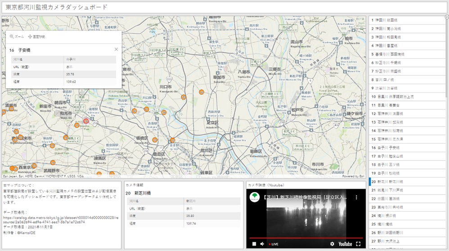This screenshot has height=251, width=449.
Task: Select list row 8 古川
Action: tap(407, 79)
